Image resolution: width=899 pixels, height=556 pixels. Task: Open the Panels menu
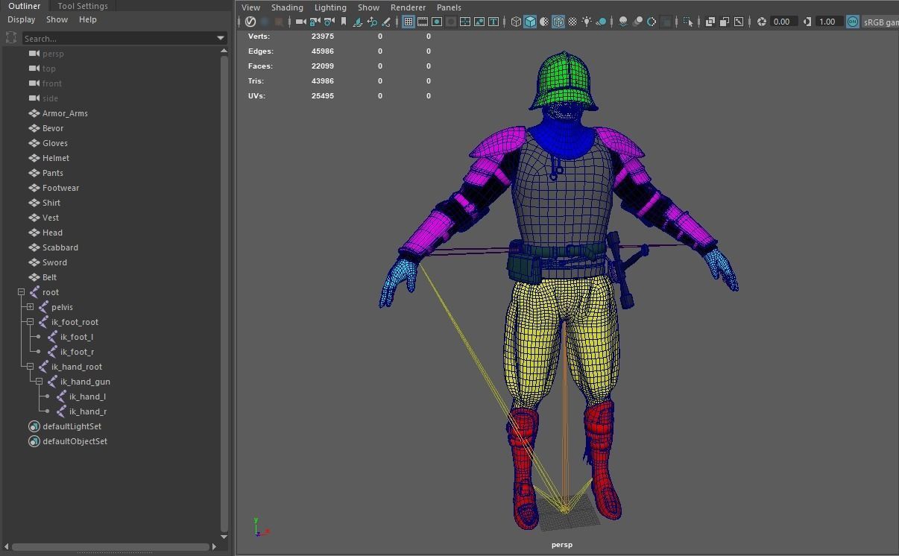click(449, 7)
